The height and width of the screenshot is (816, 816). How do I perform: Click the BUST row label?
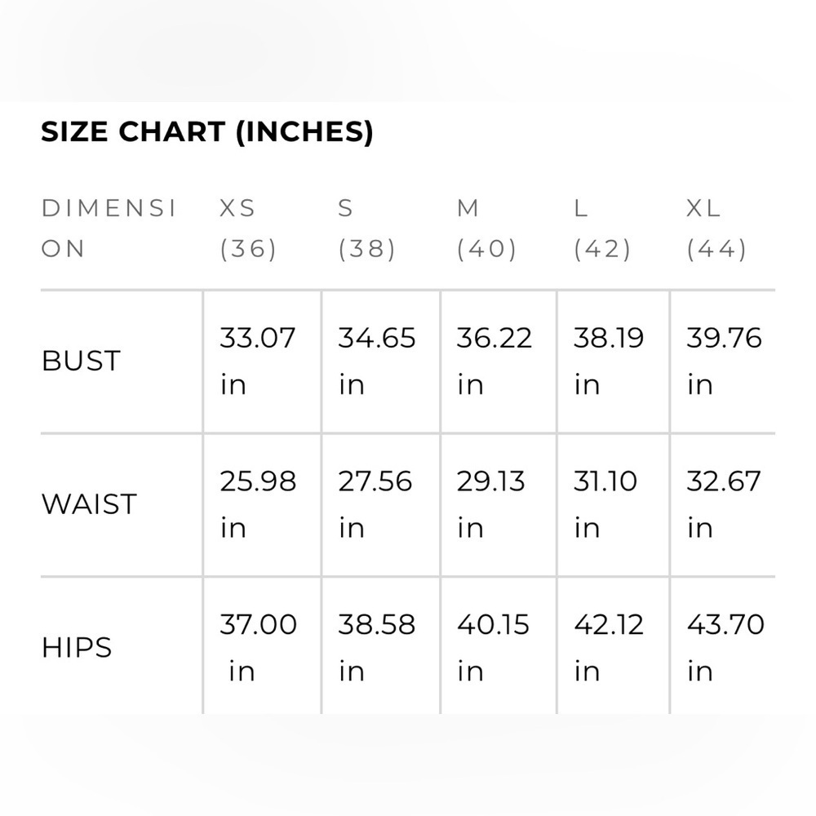click(81, 361)
